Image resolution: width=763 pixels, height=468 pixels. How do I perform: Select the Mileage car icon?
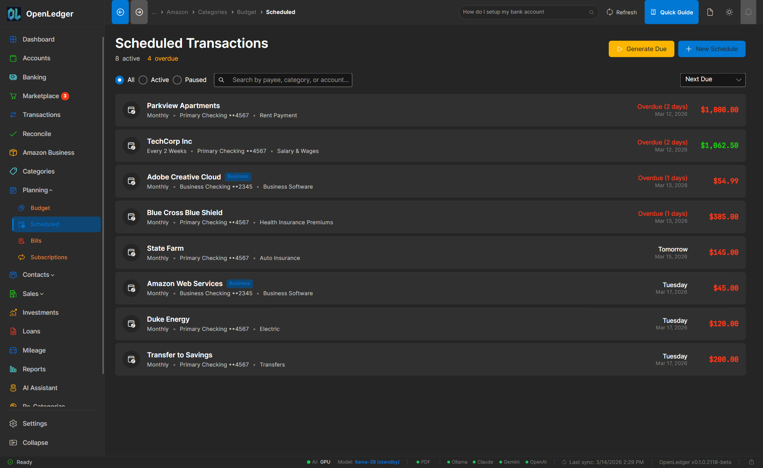click(x=13, y=350)
